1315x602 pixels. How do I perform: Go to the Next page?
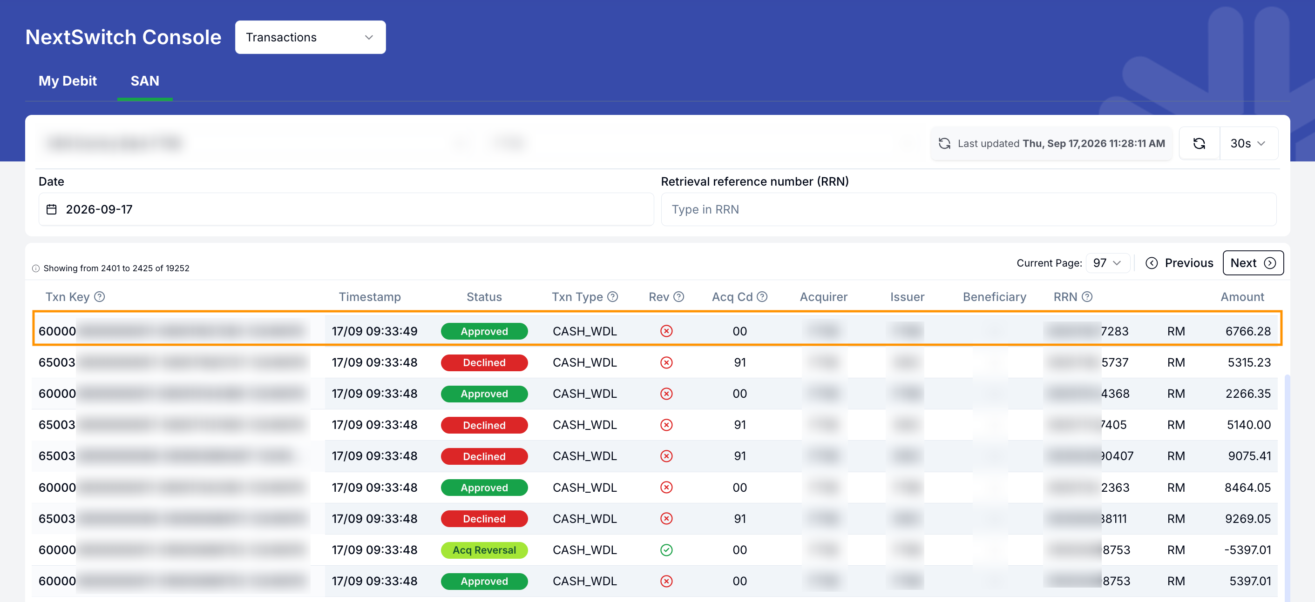(x=1253, y=263)
